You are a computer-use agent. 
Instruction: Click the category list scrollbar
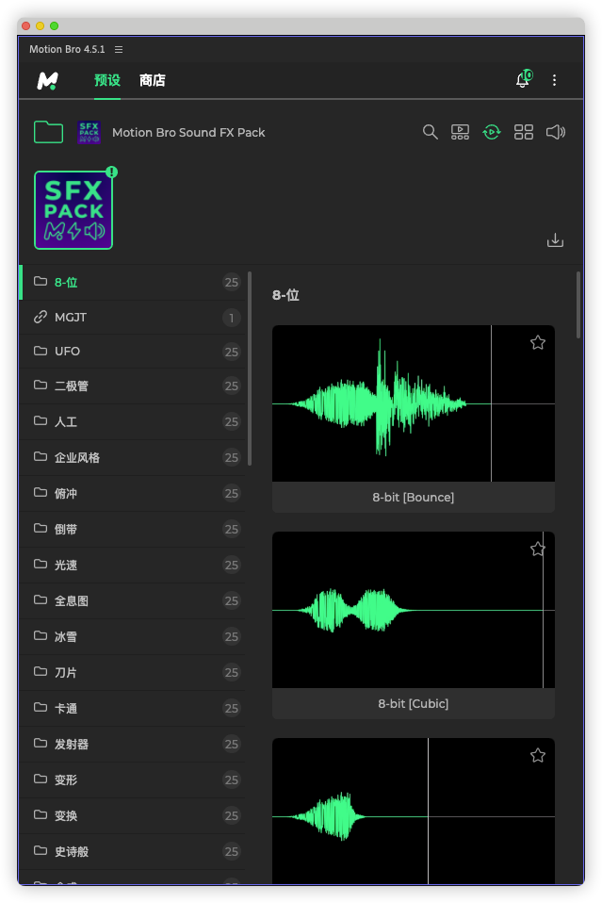pyautogui.click(x=250, y=369)
